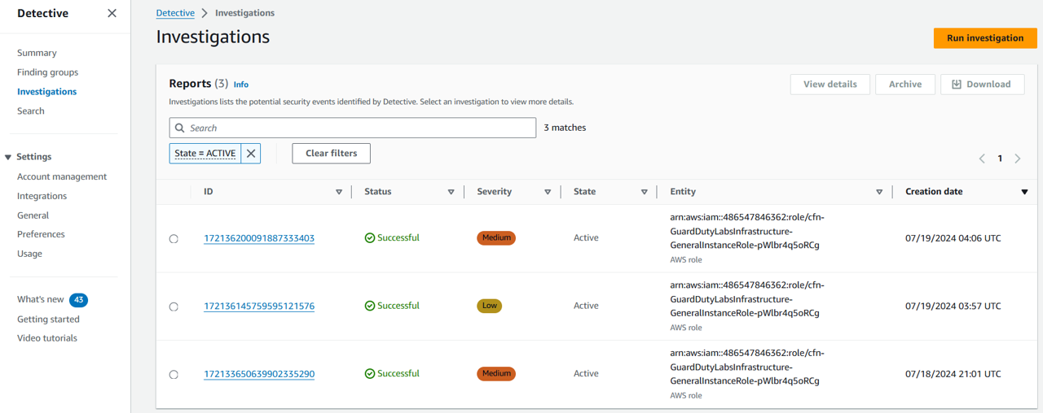The width and height of the screenshot is (1043, 413).
Task: Open Status column sort arrow
Action: (451, 192)
